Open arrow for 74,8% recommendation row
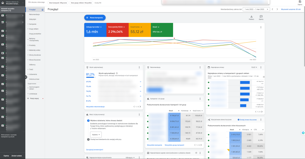This screenshot has width=305, height=159. (140, 91)
